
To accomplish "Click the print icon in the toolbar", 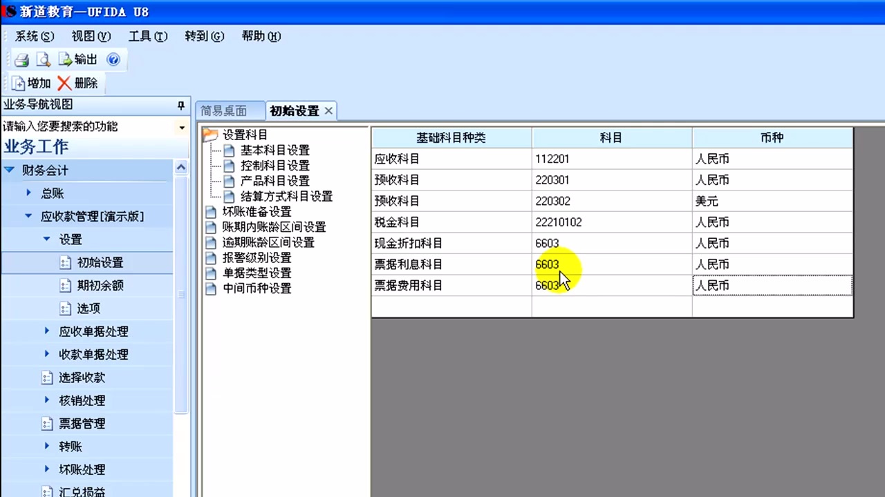I will tap(21, 59).
